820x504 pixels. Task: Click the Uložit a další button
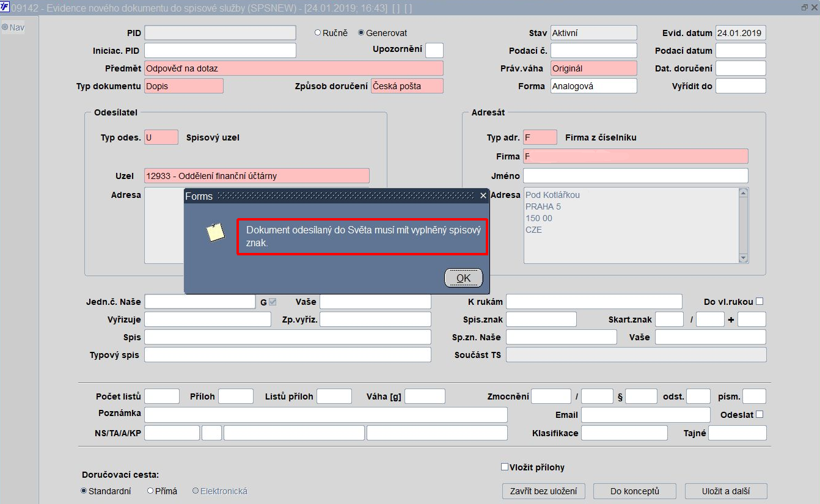point(726,491)
